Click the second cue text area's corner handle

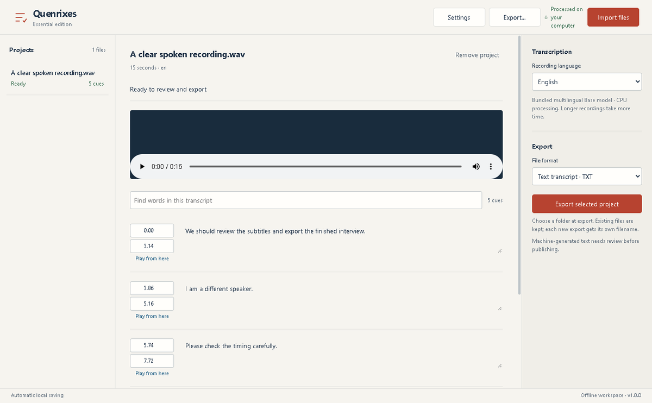[x=499, y=308]
